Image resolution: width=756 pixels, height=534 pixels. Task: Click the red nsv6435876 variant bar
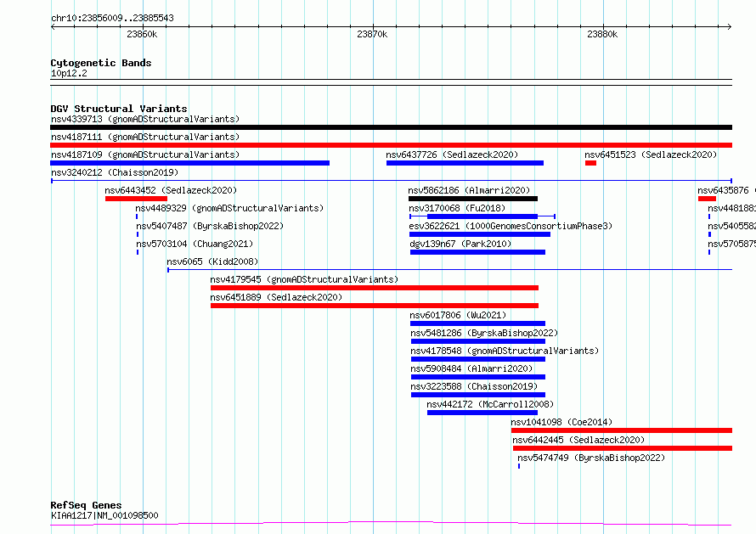(x=707, y=199)
